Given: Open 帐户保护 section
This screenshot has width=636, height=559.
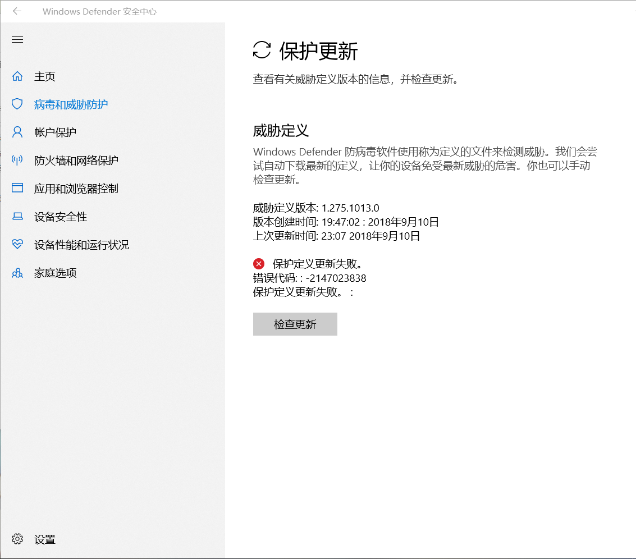Looking at the screenshot, I should (55, 132).
